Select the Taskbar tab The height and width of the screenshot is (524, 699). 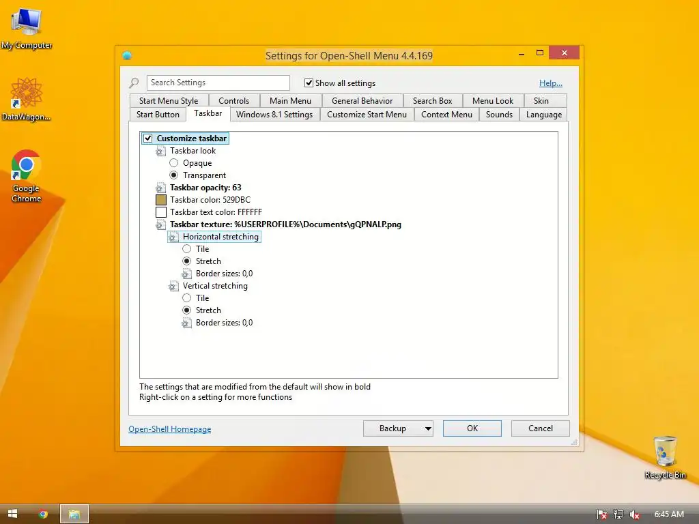click(208, 114)
